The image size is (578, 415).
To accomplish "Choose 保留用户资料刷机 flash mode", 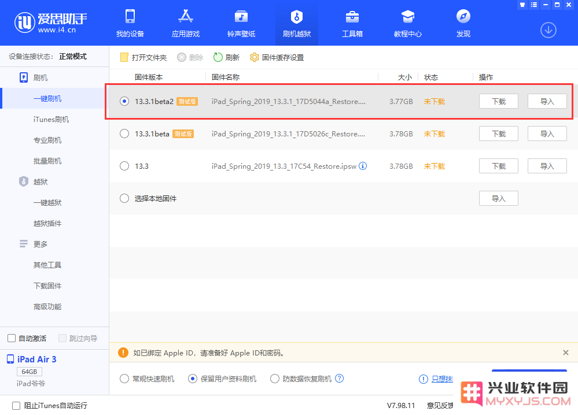I will 193,379.
